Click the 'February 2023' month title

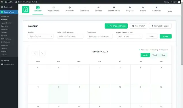[99, 52]
